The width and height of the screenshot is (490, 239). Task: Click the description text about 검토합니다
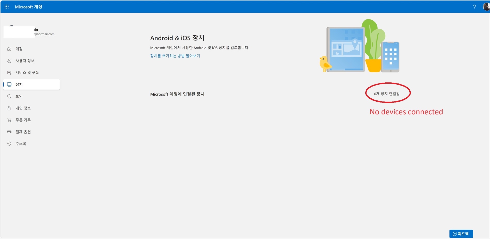pos(200,48)
